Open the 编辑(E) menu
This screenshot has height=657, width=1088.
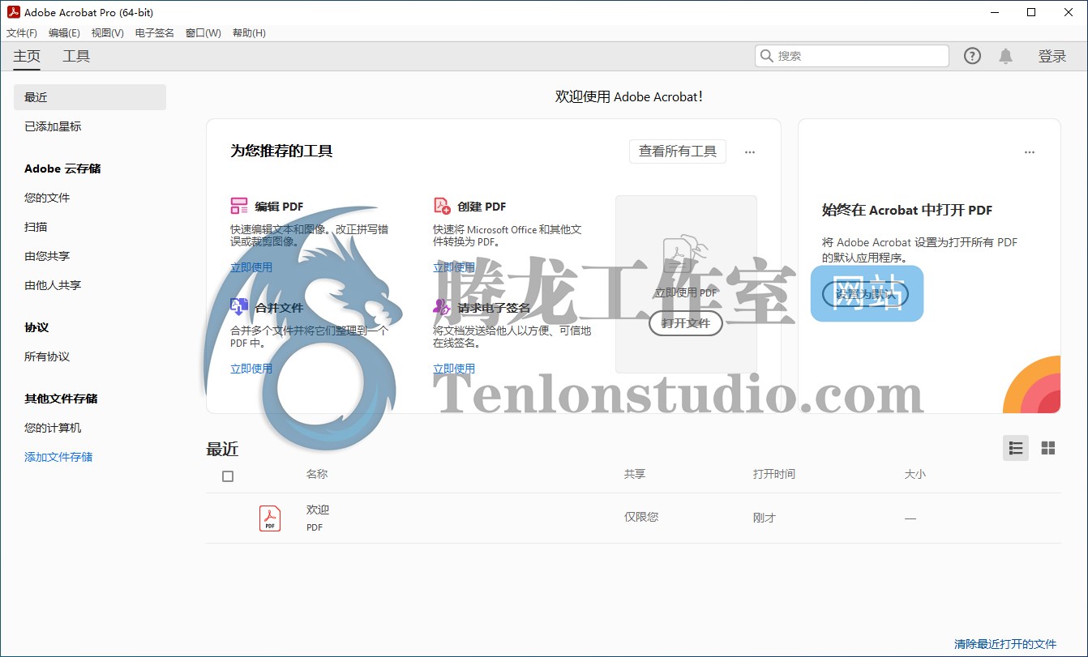pos(64,33)
